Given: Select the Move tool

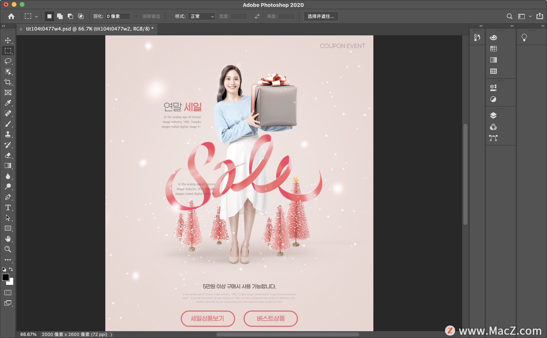Looking at the screenshot, I should (8, 40).
